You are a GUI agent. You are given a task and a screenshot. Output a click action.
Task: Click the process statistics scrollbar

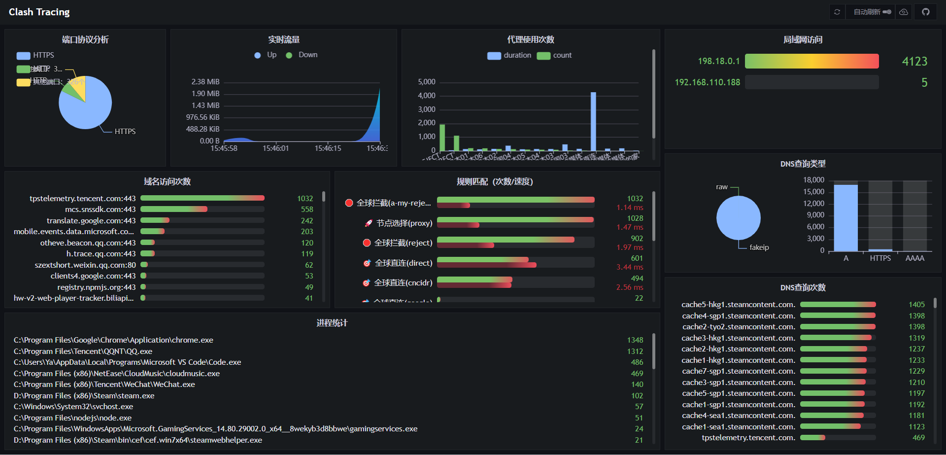(654, 351)
